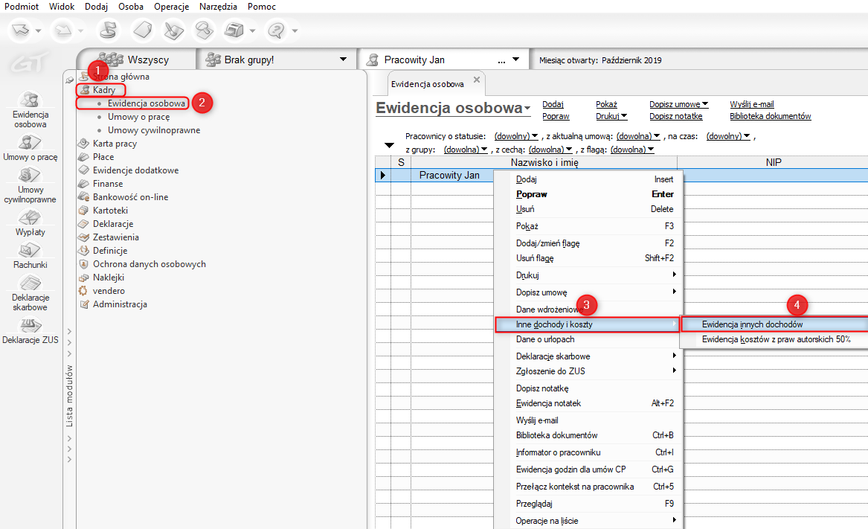Select Umowy cywilnoprawne under Kadry
The width and height of the screenshot is (868, 529).
(154, 130)
